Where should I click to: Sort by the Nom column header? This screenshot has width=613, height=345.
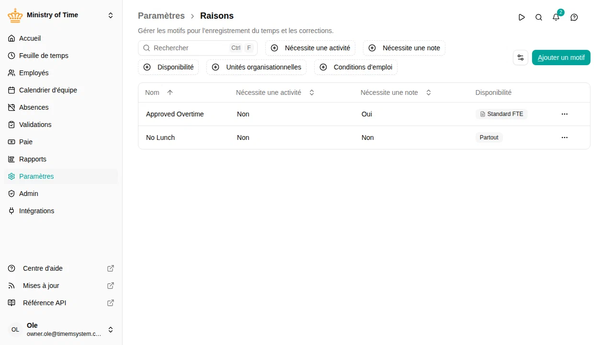click(159, 92)
